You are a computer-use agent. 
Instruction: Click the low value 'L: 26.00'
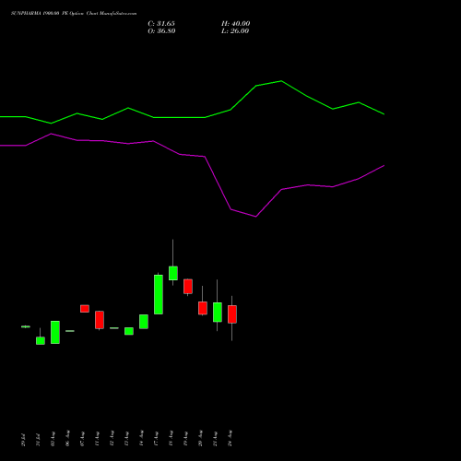[x=235, y=31]
